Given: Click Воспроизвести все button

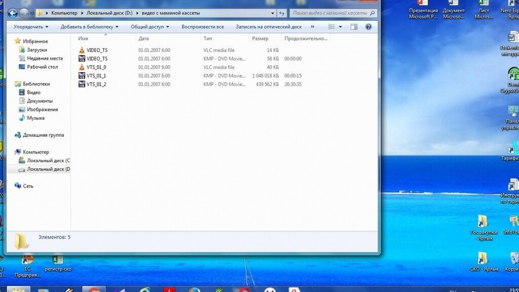Looking at the screenshot, I should coord(202,27).
